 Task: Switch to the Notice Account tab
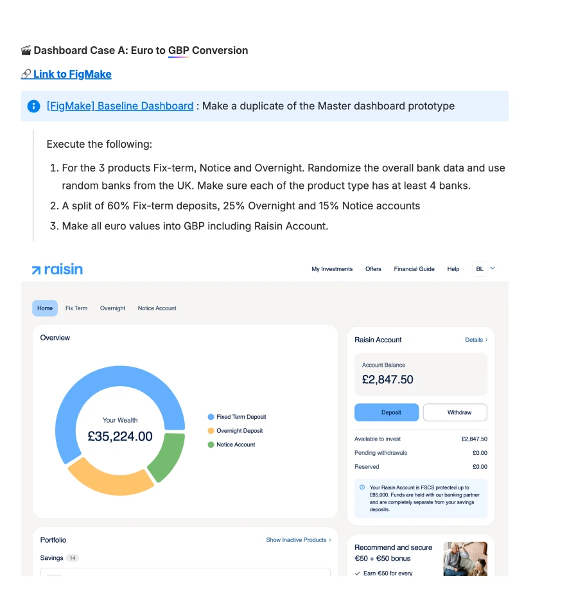tap(157, 308)
